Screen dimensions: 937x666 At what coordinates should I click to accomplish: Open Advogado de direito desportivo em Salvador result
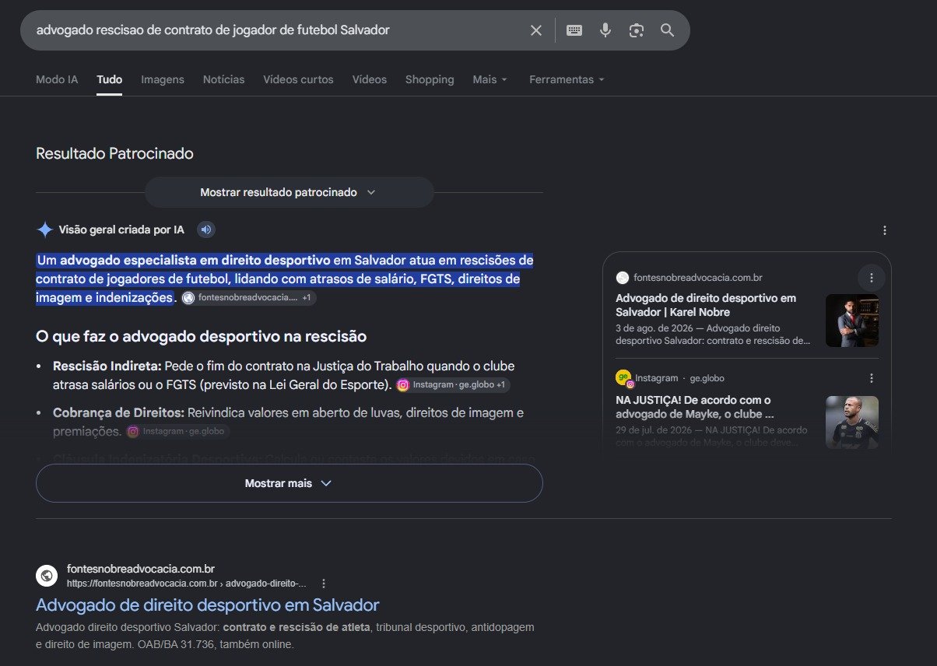tap(208, 605)
